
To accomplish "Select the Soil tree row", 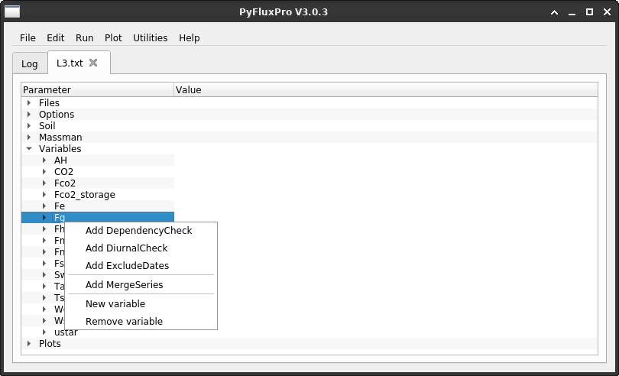I will point(309,125).
